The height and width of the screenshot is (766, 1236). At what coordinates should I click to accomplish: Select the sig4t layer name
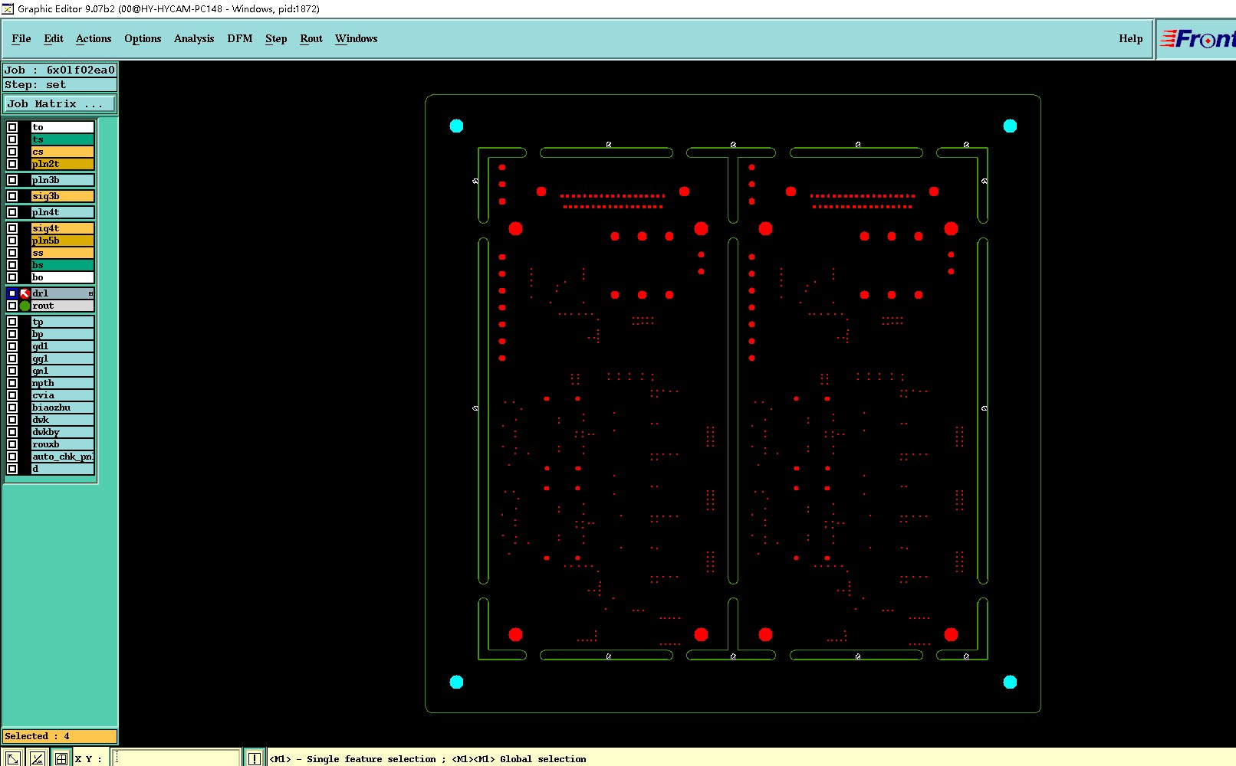pyautogui.click(x=63, y=228)
